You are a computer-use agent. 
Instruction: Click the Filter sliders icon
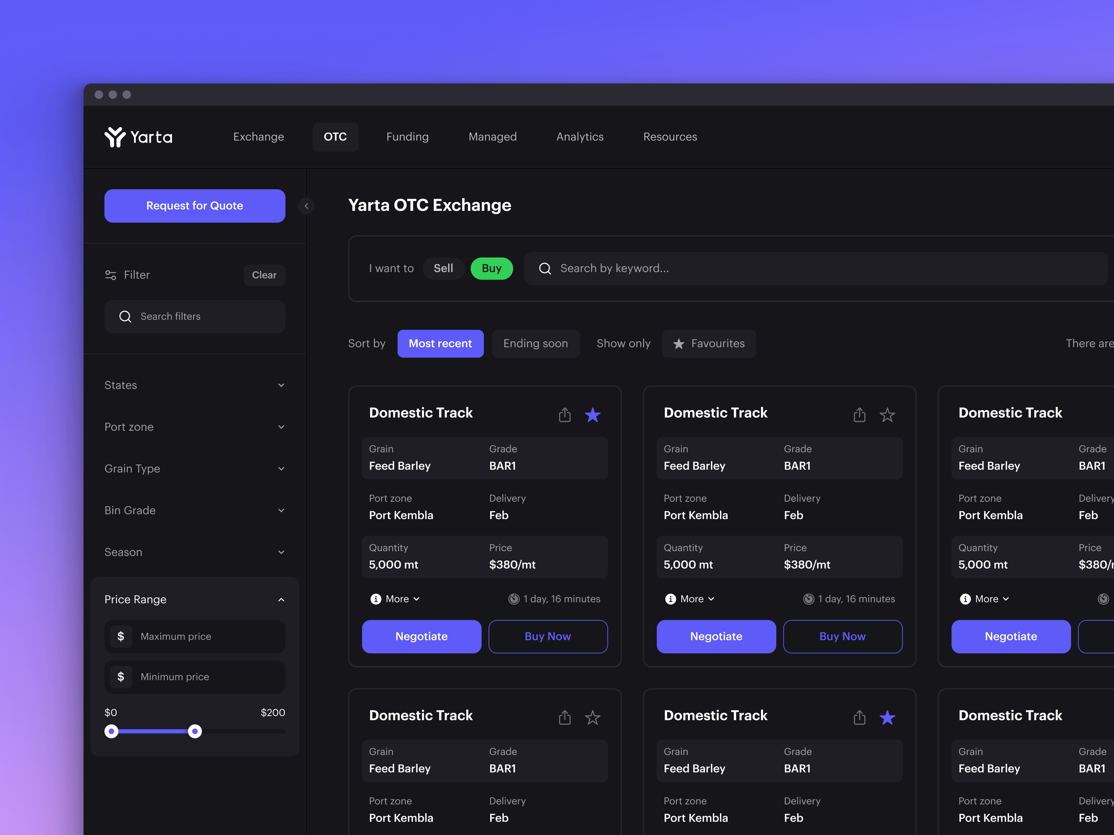[x=111, y=275]
